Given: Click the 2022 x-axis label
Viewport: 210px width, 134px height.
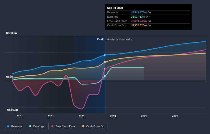Looking at the screenshot, I should (144, 116).
